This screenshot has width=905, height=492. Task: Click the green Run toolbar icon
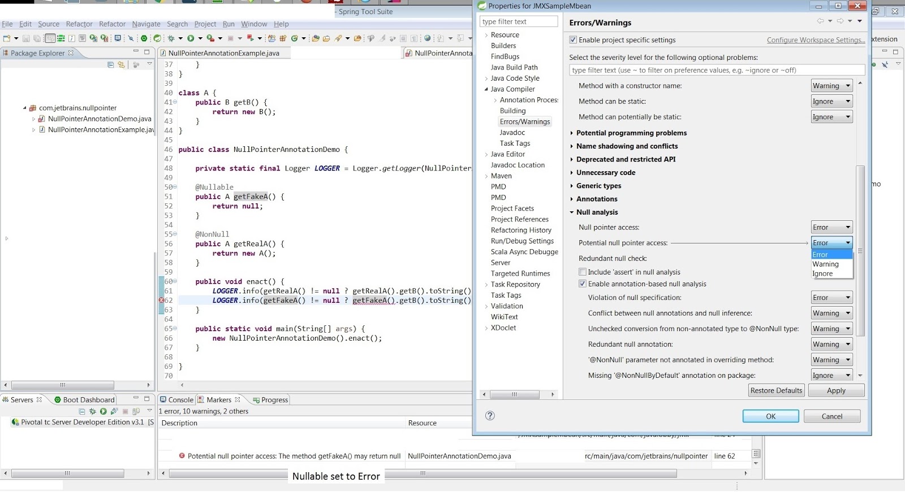click(x=191, y=38)
